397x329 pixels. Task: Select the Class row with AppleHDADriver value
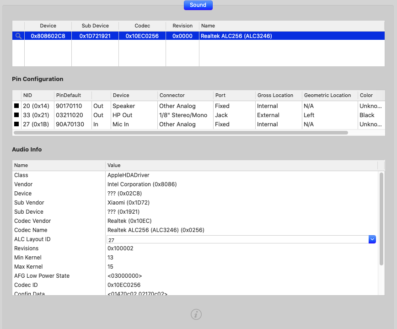(195, 175)
